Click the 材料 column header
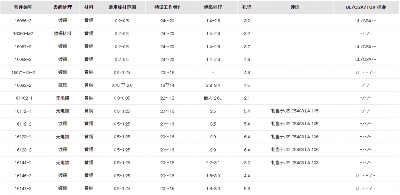Image resolution: width=400 pixels, height=195 pixels. pyautogui.click(x=89, y=7)
